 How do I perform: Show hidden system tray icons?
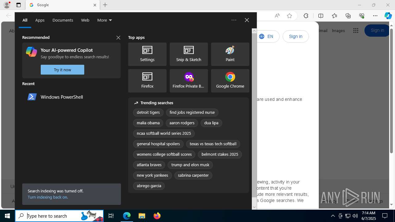(333, 216)
